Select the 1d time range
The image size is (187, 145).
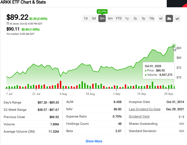(x=85, y=18)
